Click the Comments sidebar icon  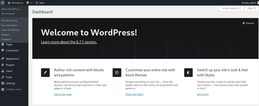point(3,50)
